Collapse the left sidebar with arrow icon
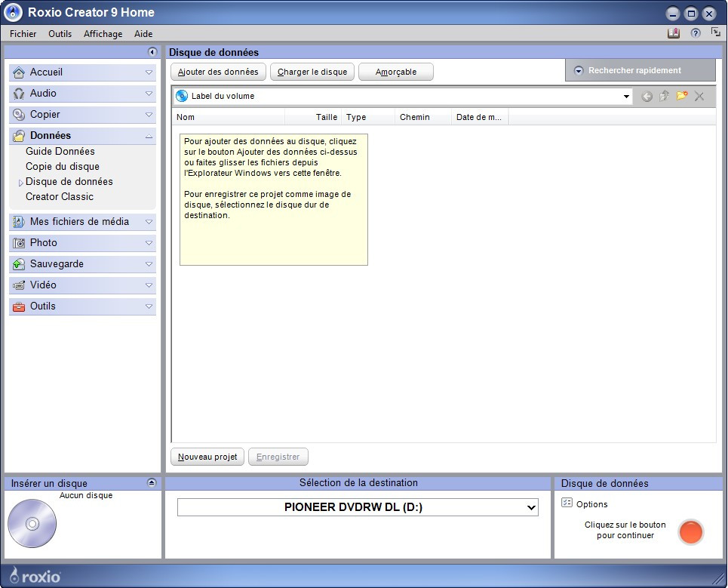The height and width of the screenshot is (588, 728). coord(152,52)
